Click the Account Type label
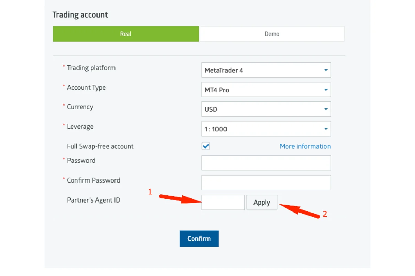This screenshot has width=415, height=276. (x=86, y=88)
